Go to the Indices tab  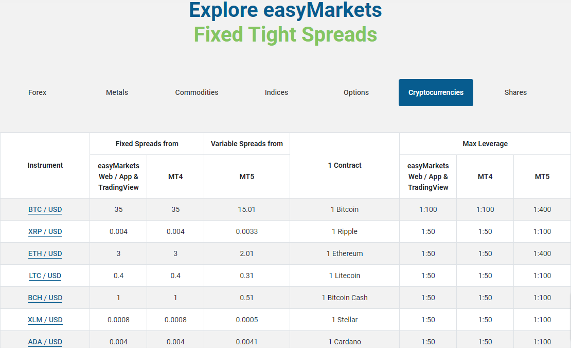pos(276,92)
